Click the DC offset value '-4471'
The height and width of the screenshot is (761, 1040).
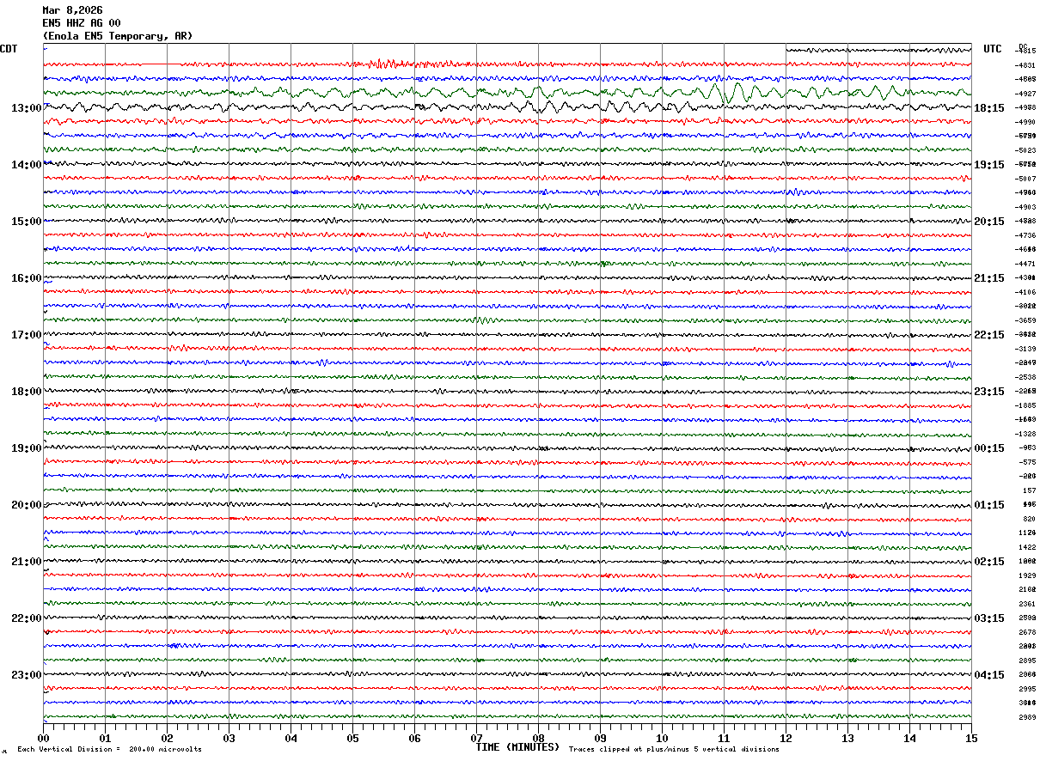1025,264
